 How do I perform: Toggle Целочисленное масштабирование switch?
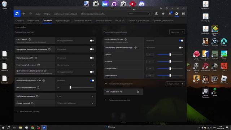[x=92, y=72]
